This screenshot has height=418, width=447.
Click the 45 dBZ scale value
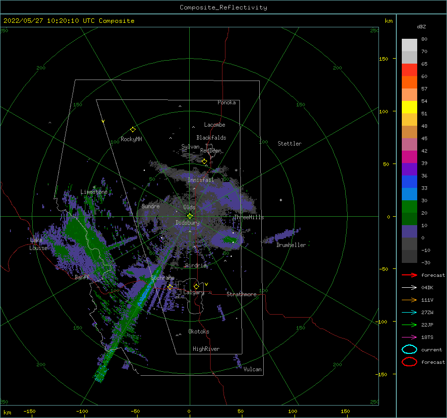tap(424, 138)
